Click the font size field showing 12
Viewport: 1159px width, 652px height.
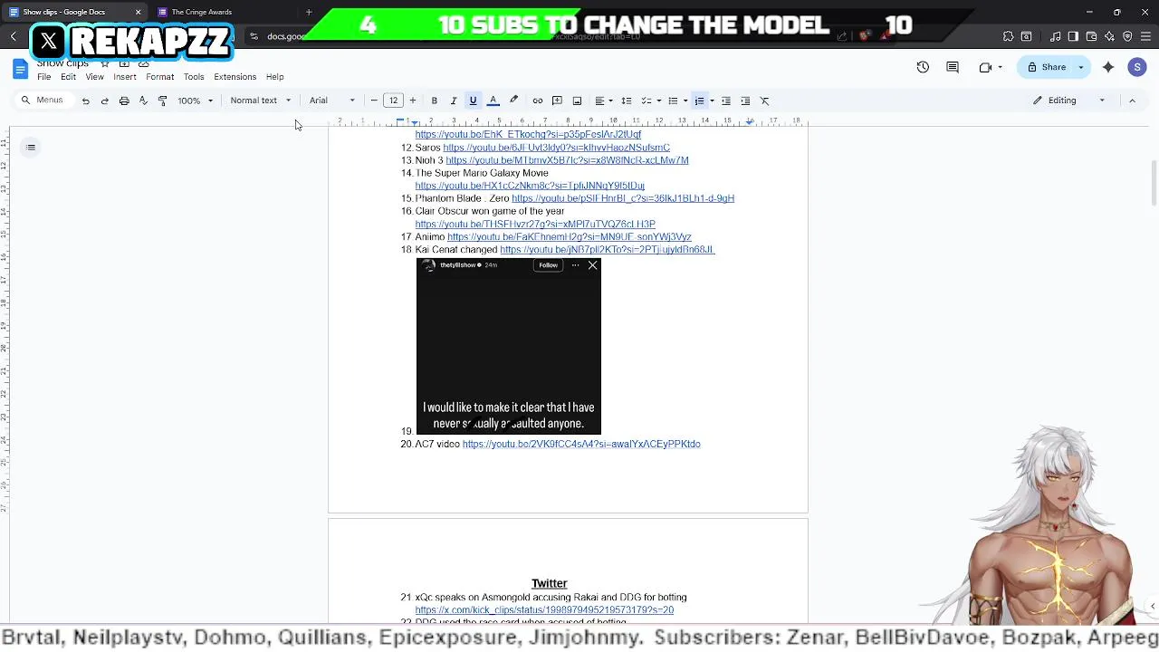(393, 101)
